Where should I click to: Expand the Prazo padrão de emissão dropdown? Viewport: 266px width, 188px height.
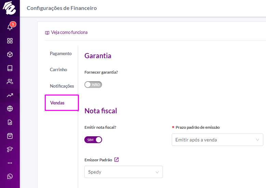(217, 140)
